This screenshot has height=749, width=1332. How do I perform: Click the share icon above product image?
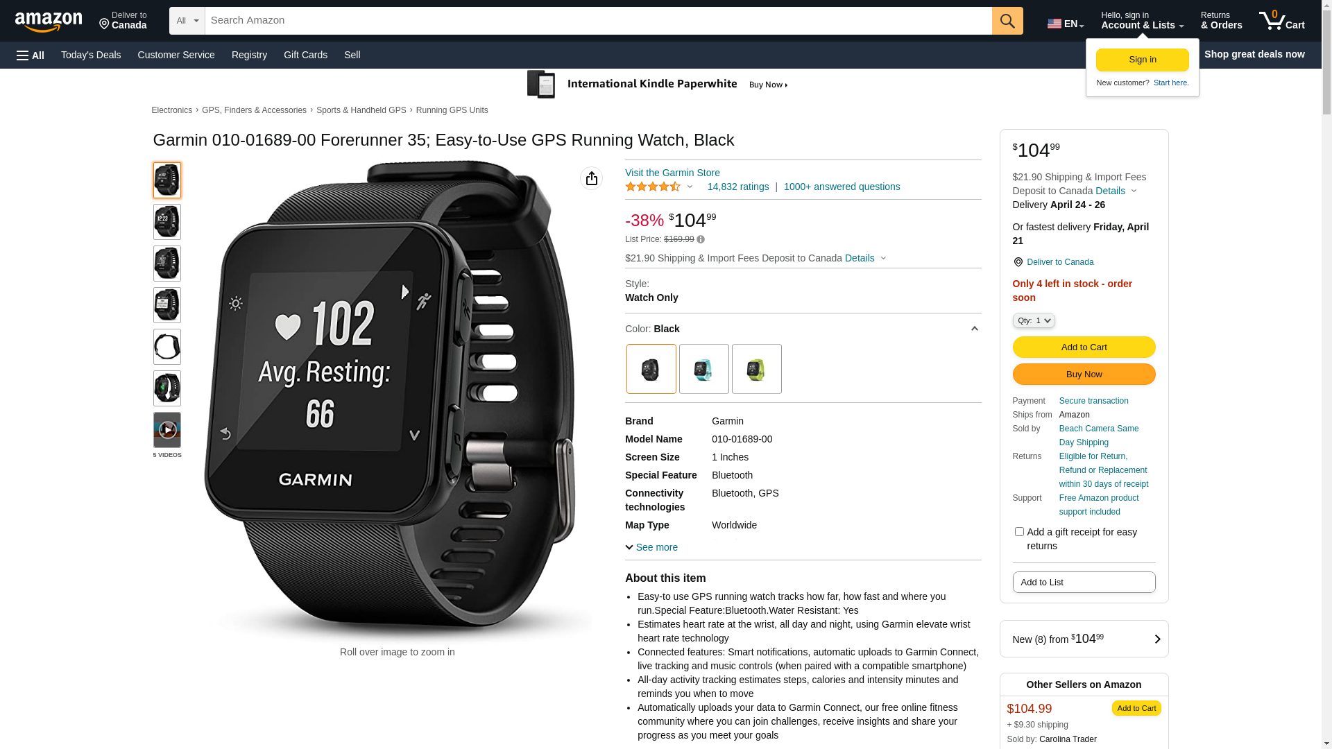pos(591,179)
